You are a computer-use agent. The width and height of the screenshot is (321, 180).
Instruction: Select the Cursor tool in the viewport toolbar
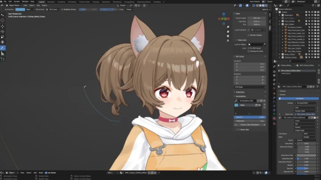coord(3,20)
